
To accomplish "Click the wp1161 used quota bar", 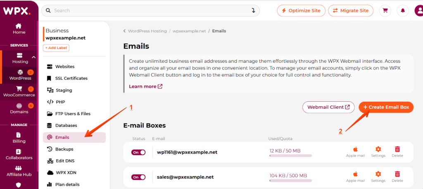I will (x=290, y=156).
